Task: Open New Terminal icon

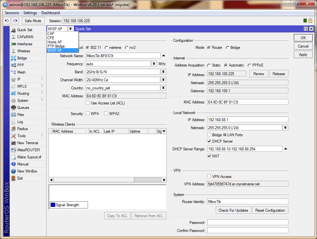Action: click(13, 143)
